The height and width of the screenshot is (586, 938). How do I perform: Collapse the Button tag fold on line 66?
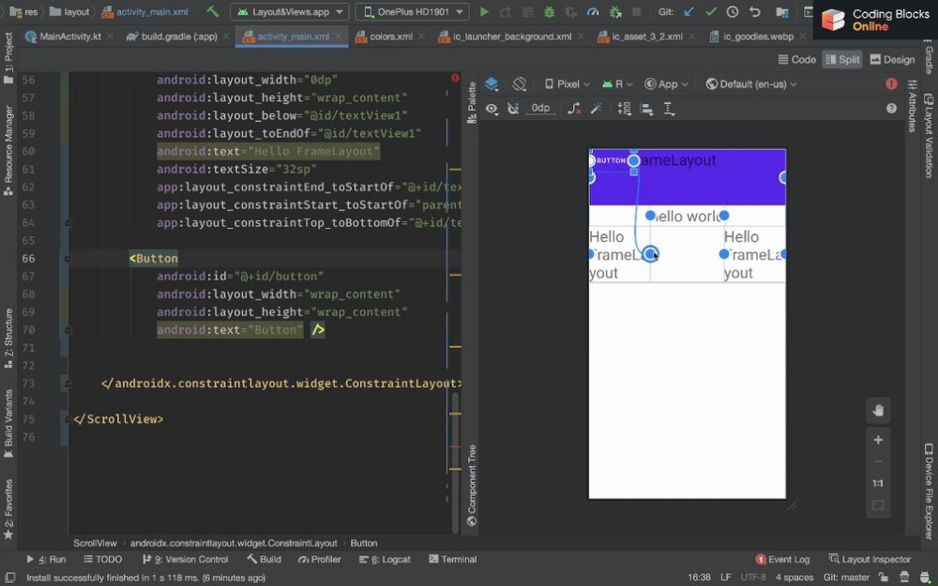(68, 259)
